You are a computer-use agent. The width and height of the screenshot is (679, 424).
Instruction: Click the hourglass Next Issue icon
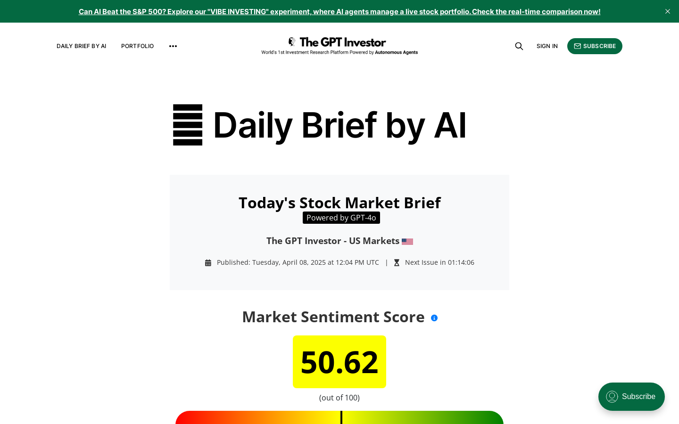(x=397, y=263)
